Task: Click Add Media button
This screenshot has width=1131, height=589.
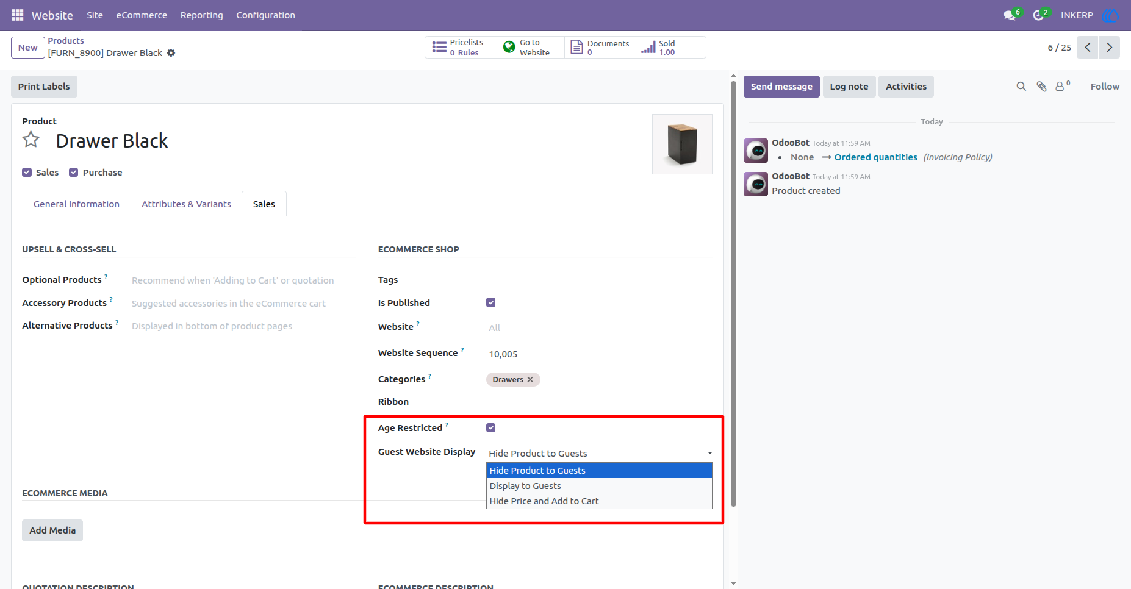Action: coord(52,530)
